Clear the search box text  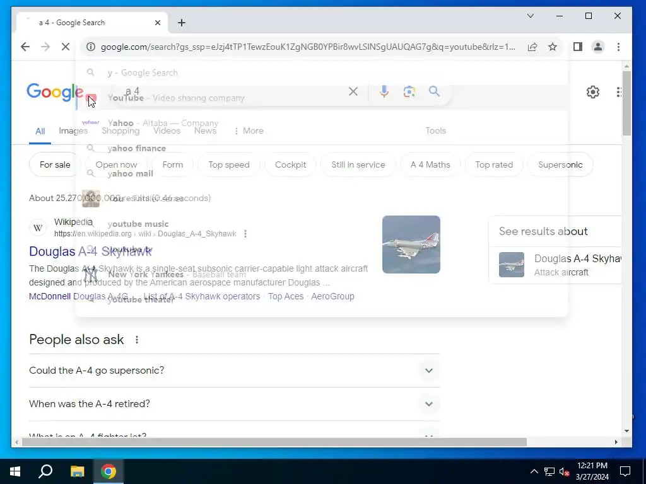(353, 91)
